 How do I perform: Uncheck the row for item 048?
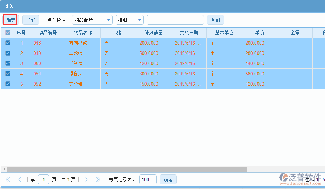pyautogui.click(x=8, y=43)
